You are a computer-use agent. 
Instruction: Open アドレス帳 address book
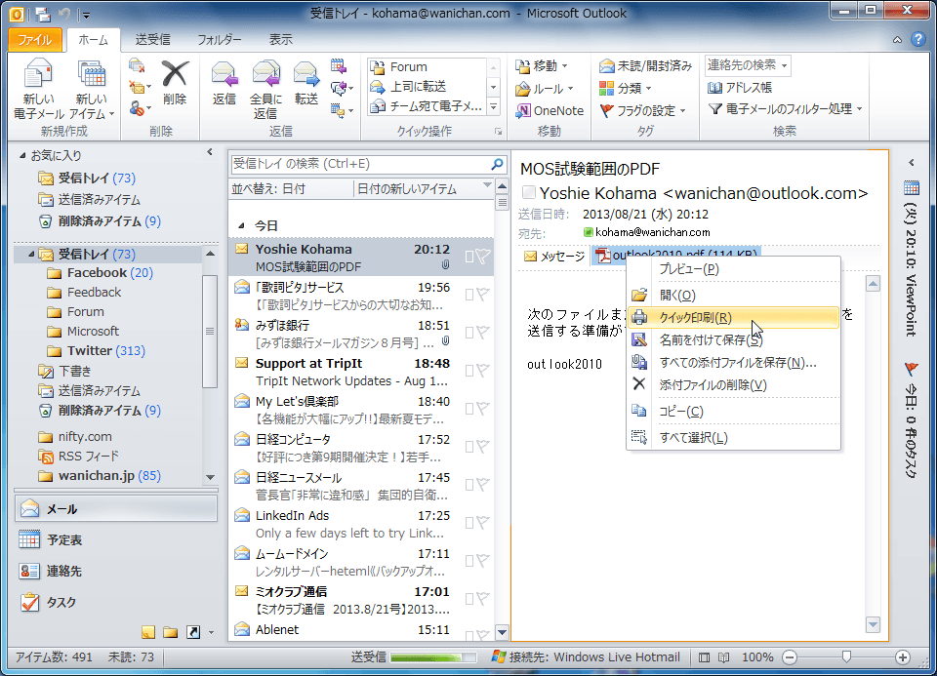click(x=740, y=88)
